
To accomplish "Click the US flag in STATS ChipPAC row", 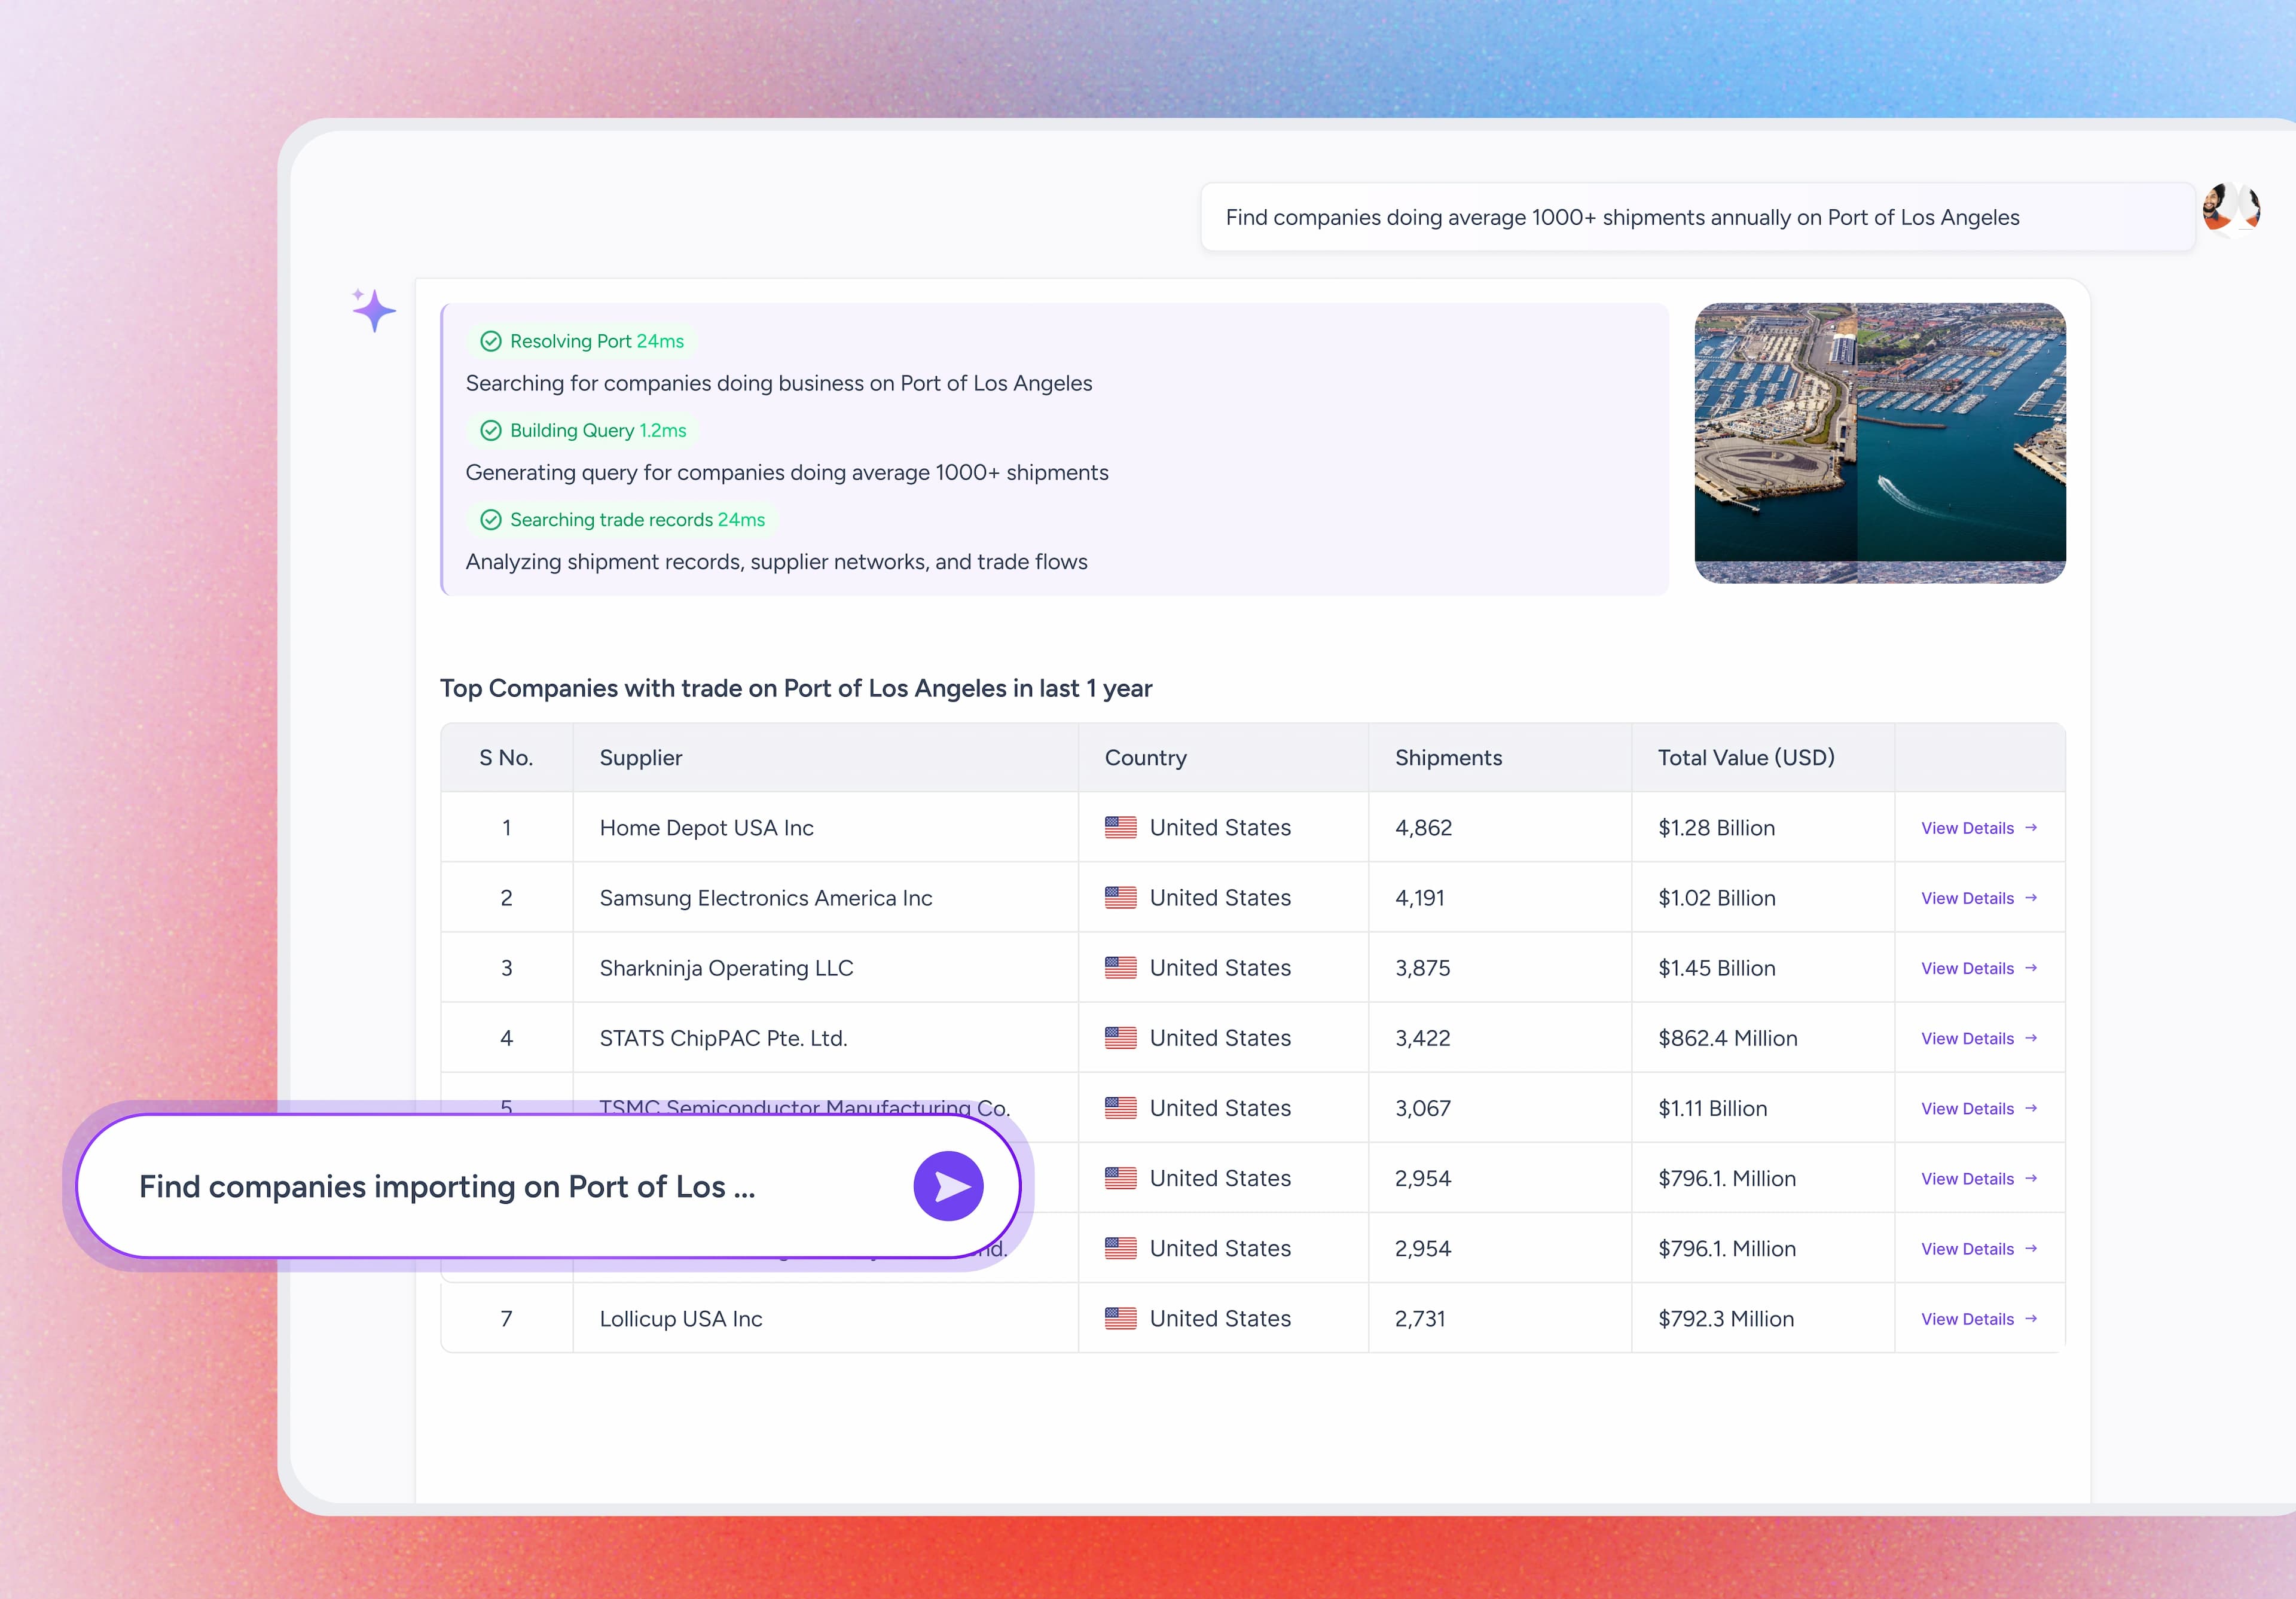I will click(1120, 1037).
